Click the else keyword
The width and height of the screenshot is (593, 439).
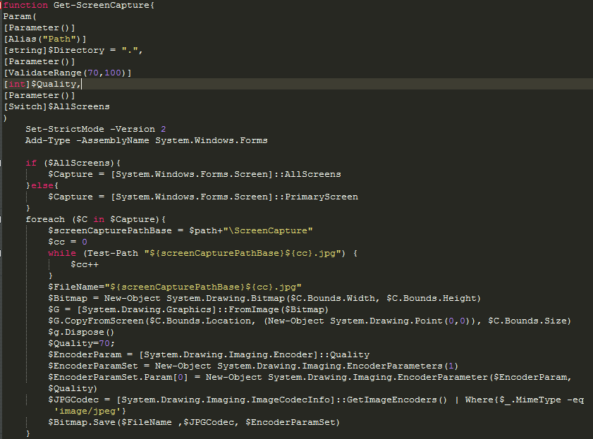pyautogui.click(x=36, y=185)
